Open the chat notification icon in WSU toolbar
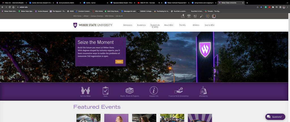 208,16
